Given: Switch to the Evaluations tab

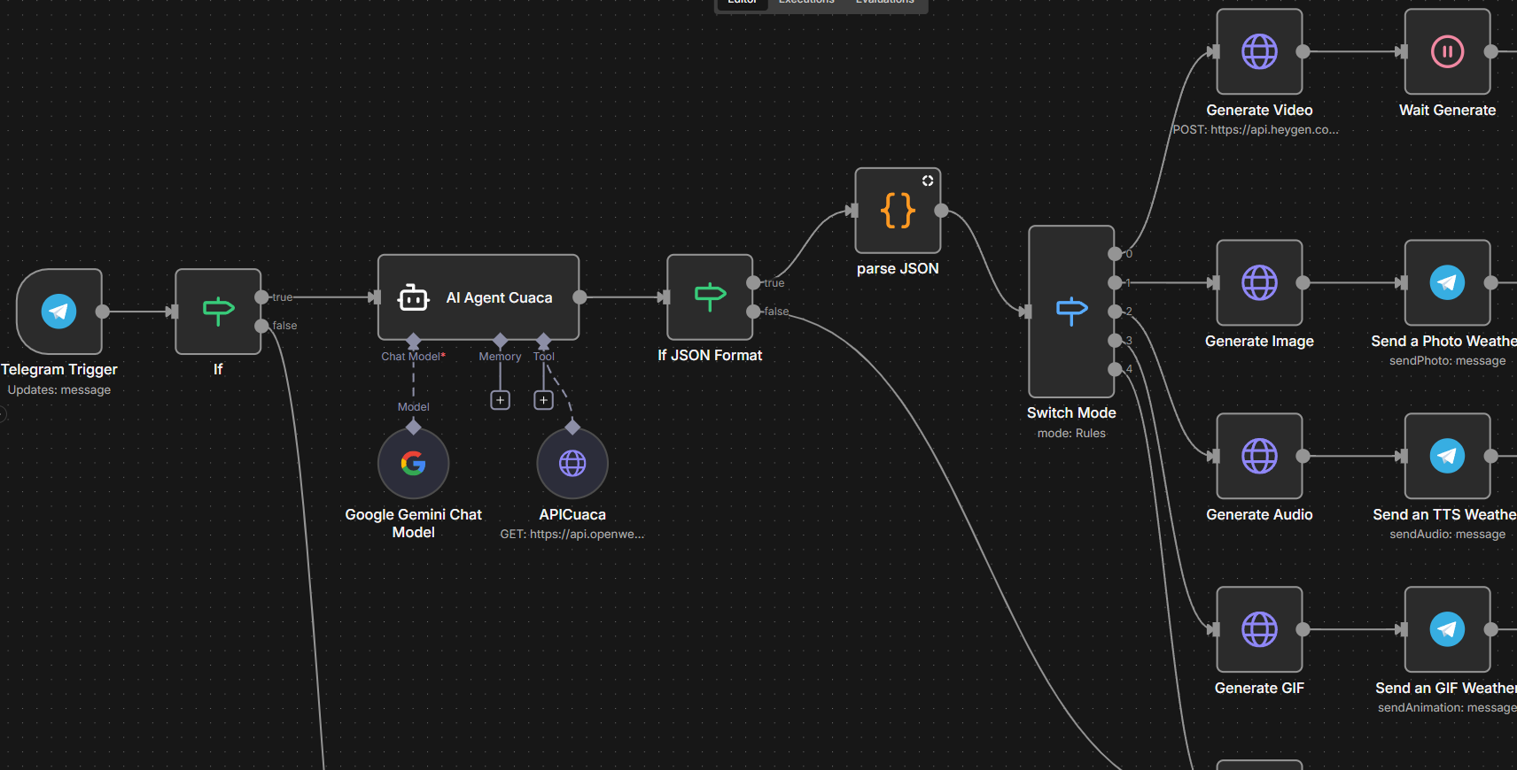Looking at the screenshot, I should tap(884, 3).
